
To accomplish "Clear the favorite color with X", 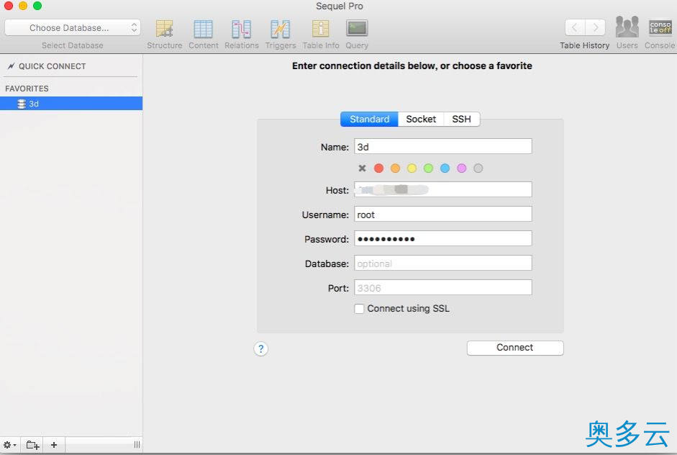I will (x=363, y=168).
